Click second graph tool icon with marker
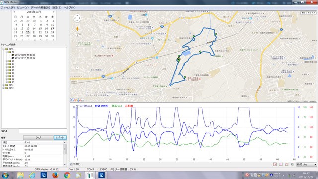 (281, 164)
